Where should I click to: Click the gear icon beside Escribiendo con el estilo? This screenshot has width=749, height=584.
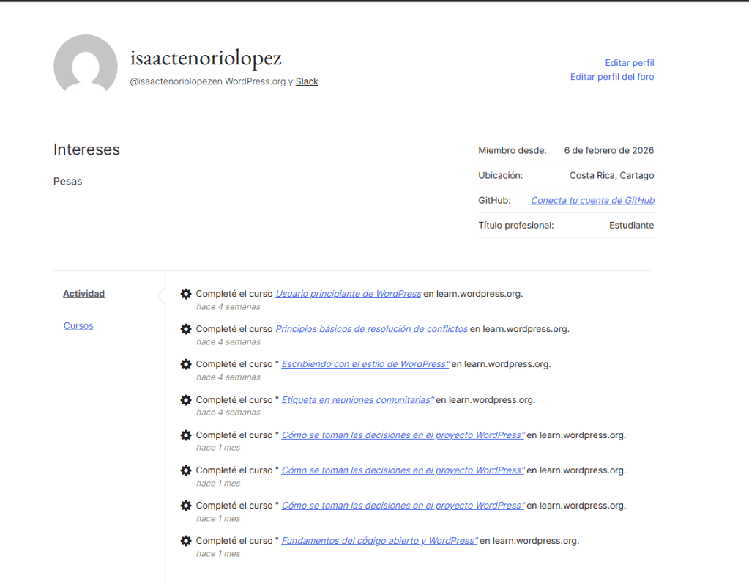tap(186, 364)
